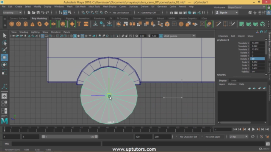271x152 pixels.
Task: Click the playback range slider bar
Action: click(x=70, y=137)
